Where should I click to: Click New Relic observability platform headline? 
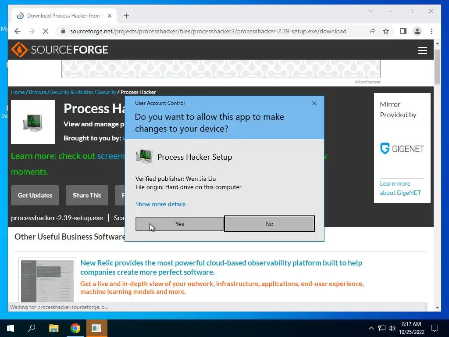click(x=221, y=267)
